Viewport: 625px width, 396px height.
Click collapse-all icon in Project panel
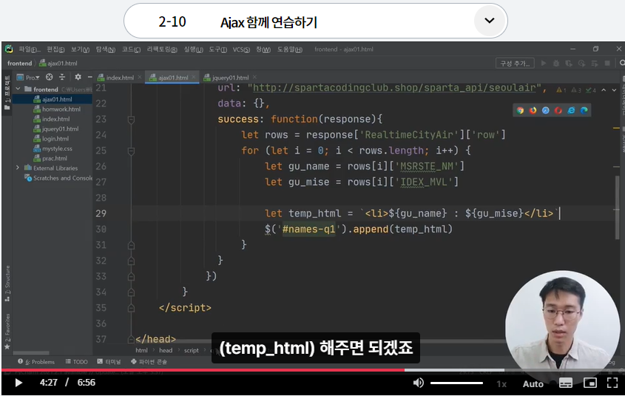(62, 77)
